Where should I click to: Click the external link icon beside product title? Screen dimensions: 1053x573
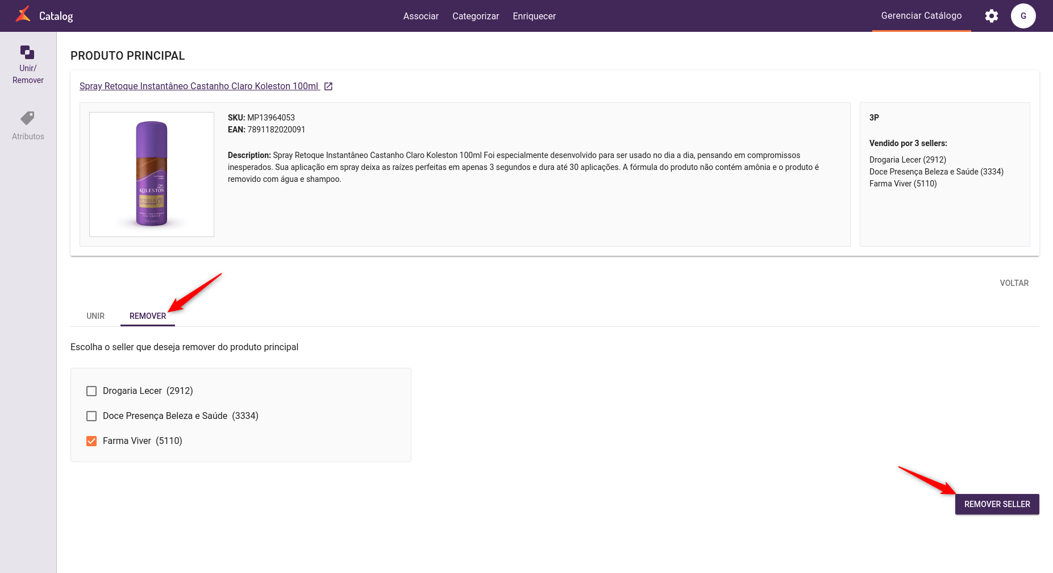click(x=328, y=86)
